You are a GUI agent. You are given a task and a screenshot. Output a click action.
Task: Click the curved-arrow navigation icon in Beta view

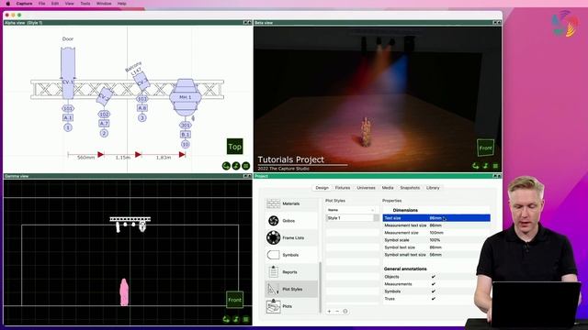[x=476, y=166]
